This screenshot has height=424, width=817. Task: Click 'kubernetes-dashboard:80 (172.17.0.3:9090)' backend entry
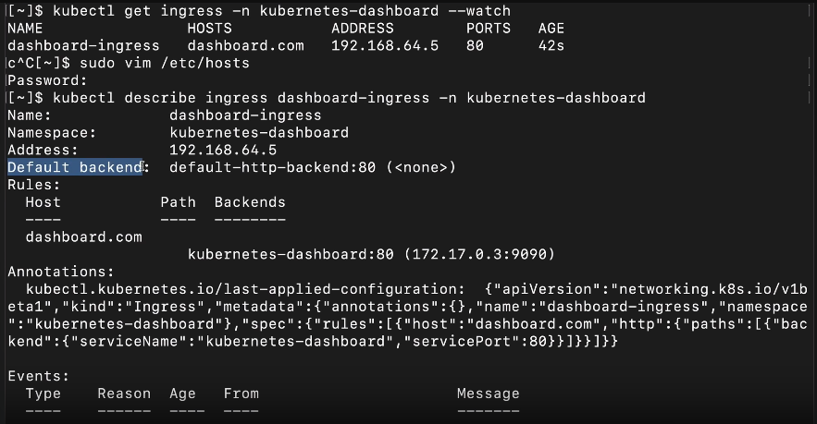click(372, 254)
